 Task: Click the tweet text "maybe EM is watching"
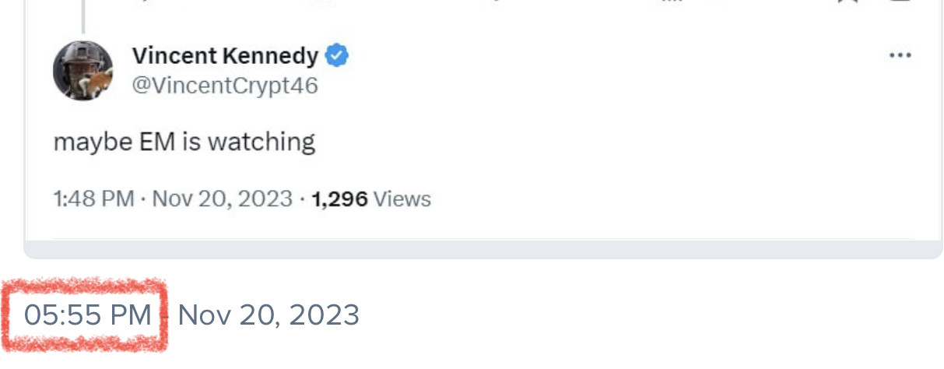coord(184,142)
